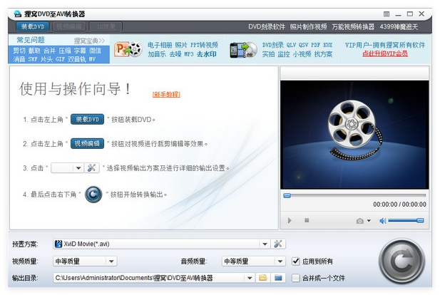Click the DVD burning phone promo icon

point(243,49)
